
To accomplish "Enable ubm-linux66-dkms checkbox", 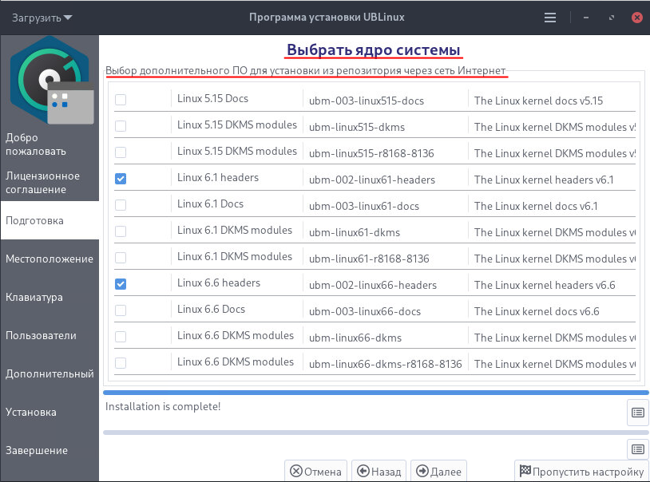I will coord(121,337).
